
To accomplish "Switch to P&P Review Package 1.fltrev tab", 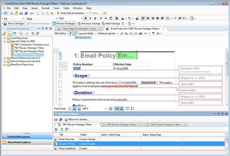I will (x=166, y=125).
